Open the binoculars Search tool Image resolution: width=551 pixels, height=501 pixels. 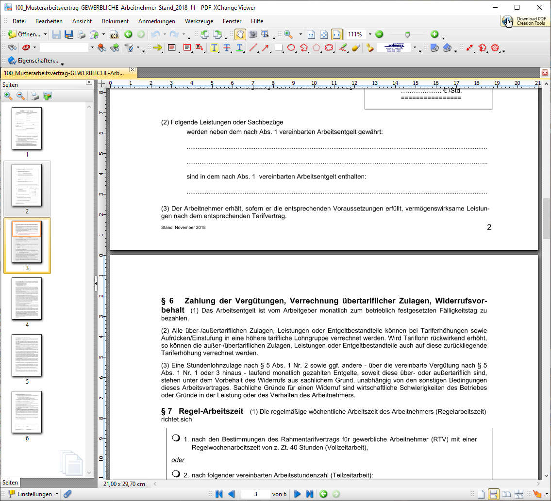pyautogui.click(x=12, y=48)
